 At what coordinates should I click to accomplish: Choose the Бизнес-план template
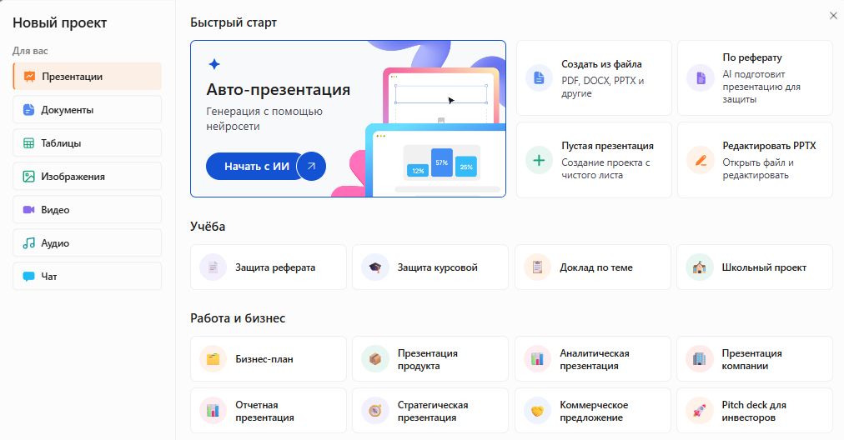click(x=269, y=359)
